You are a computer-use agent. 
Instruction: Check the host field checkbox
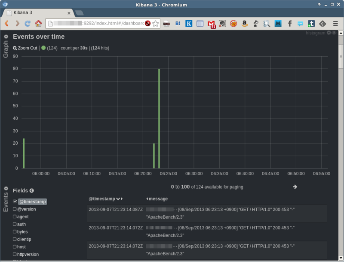[15, 247]
